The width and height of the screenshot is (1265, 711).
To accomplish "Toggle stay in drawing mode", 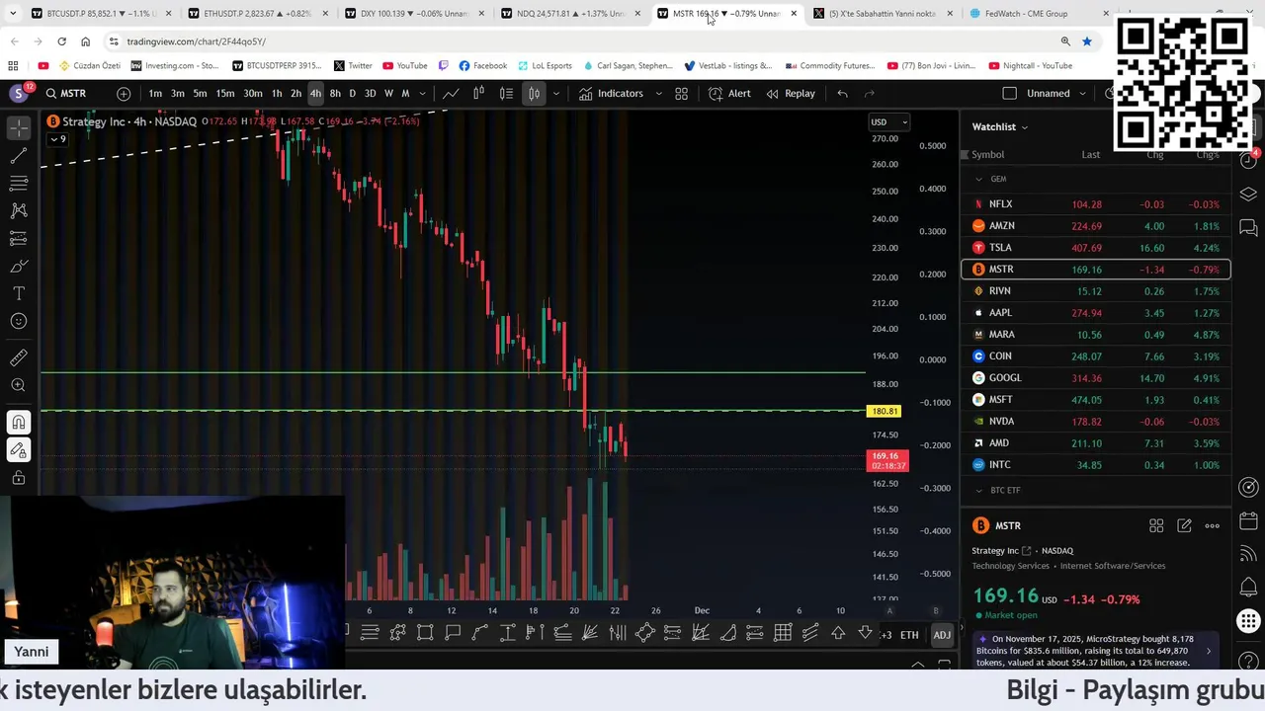I will tap(19, 450).
